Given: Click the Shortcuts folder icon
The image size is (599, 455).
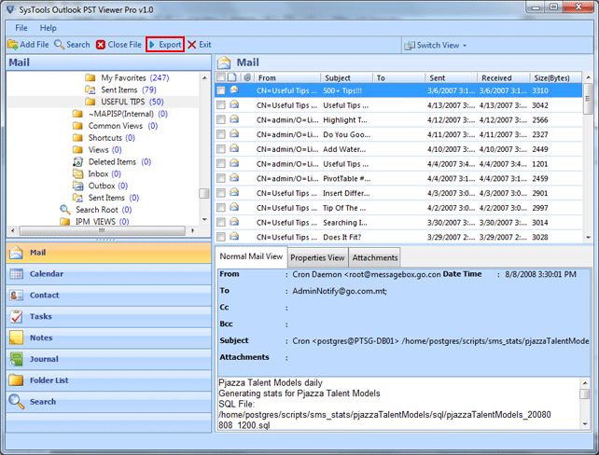Looking at the screenshot, I should (x=77, y=137).
